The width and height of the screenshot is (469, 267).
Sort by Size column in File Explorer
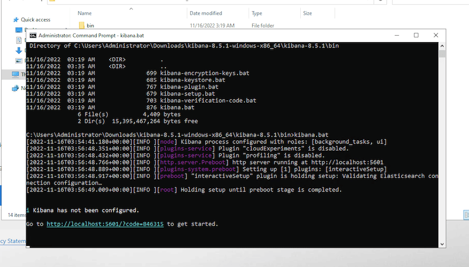(307, 13)
